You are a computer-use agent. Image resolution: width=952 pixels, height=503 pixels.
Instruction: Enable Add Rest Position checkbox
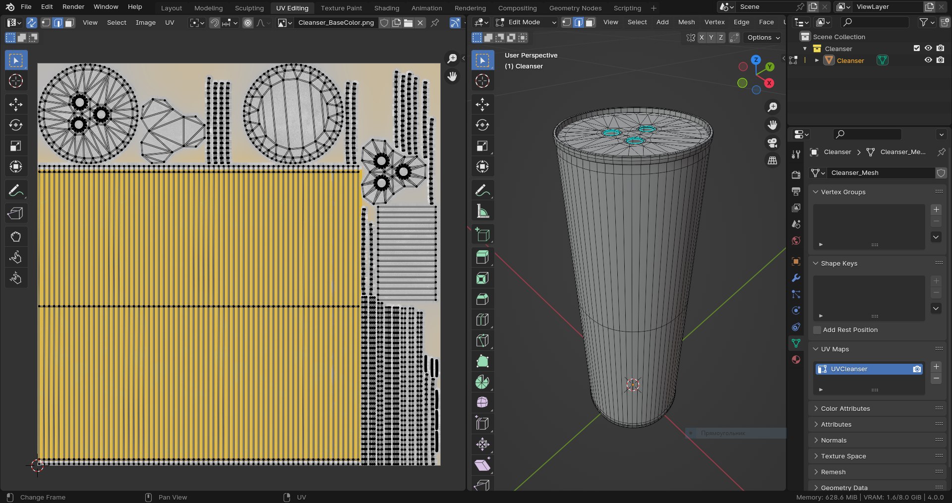click(817, 330)
